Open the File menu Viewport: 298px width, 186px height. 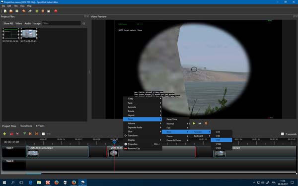tap(3, 6)
